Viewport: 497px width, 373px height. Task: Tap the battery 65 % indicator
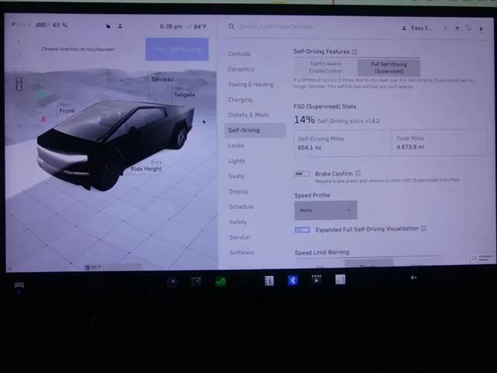51,25
